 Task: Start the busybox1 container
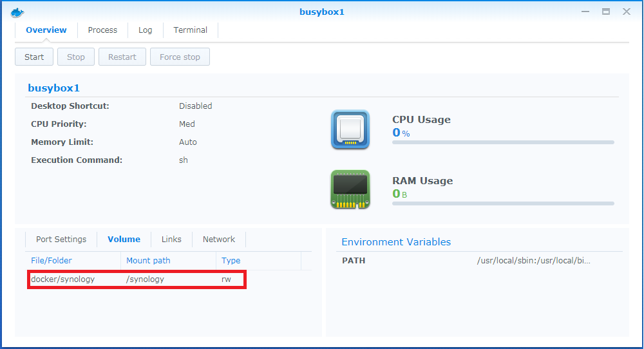34,57
